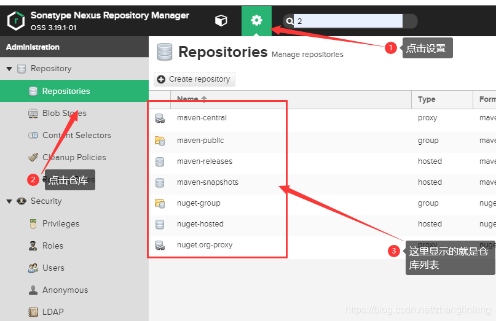Click the proxy type cell of maven-central

coord(427,118)
